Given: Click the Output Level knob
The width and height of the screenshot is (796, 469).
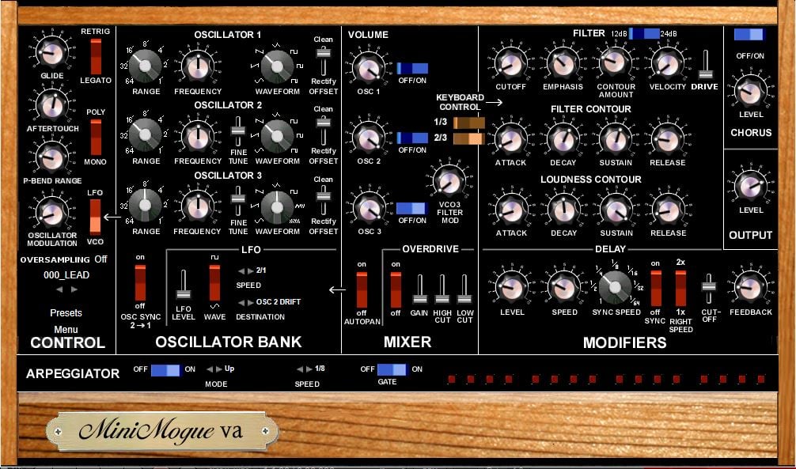Looking at the screenshot, I should pyautogui.click(x=751, y=187).
